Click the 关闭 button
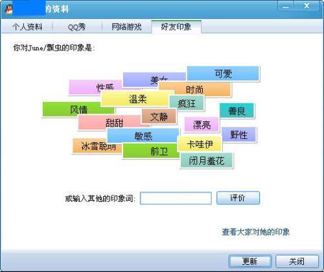The image size is (324, 272). tap(297, 261)
